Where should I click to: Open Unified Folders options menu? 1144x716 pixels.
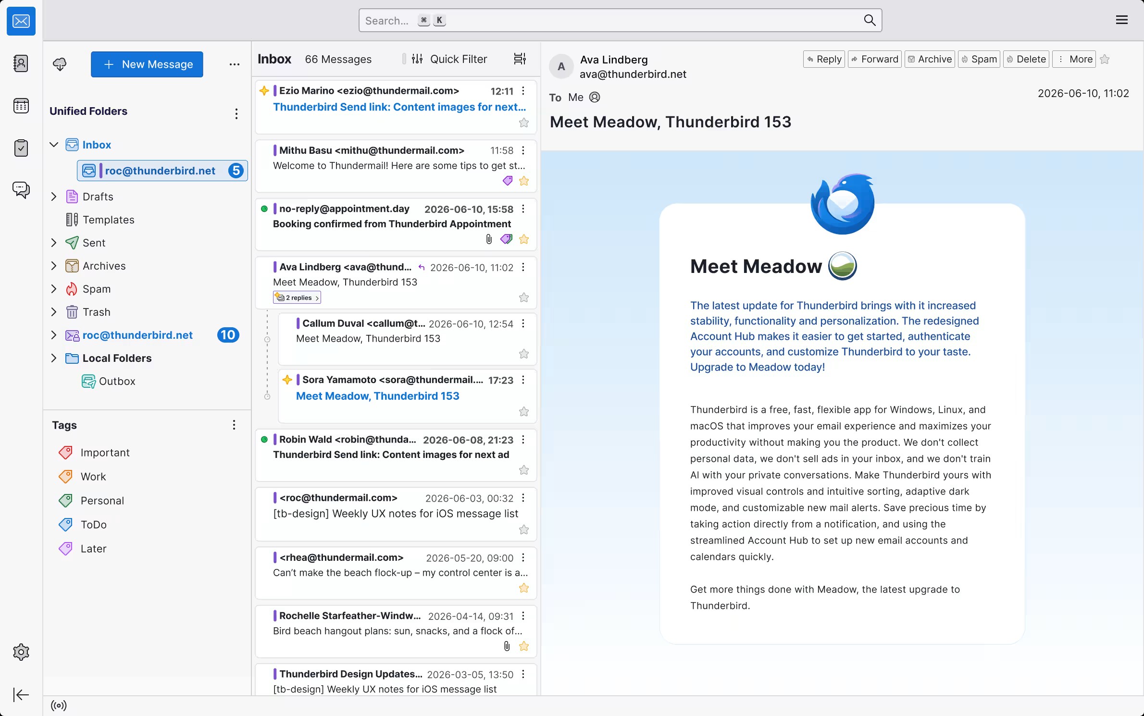236,114
